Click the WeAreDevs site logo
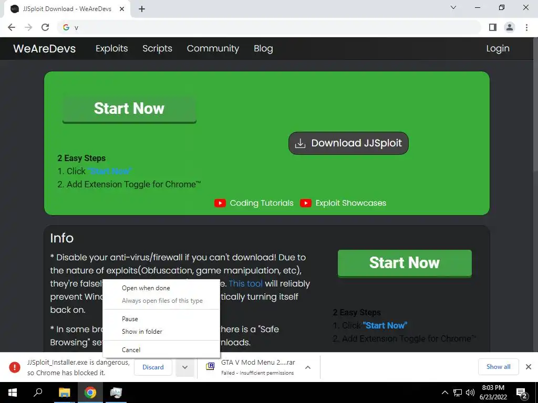This screenshot has width=538, height=403. click(x=44, y=48)
